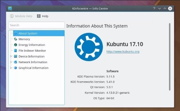Image resolution: width=180 pixels, height=111 pixels.
Task: Open the http://www.kubuntu.org link
Action: (123, 51)
